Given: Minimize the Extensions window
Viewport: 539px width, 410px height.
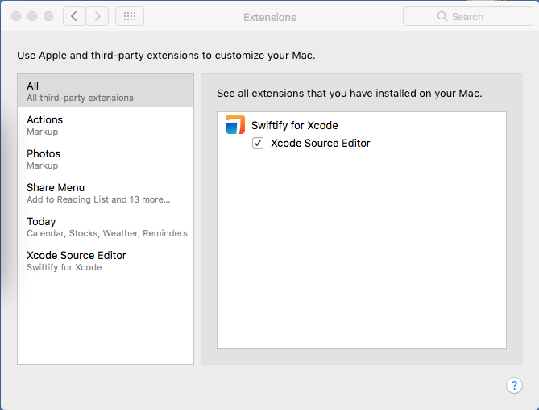Looking at the screenshot, I should coord(32,16).
